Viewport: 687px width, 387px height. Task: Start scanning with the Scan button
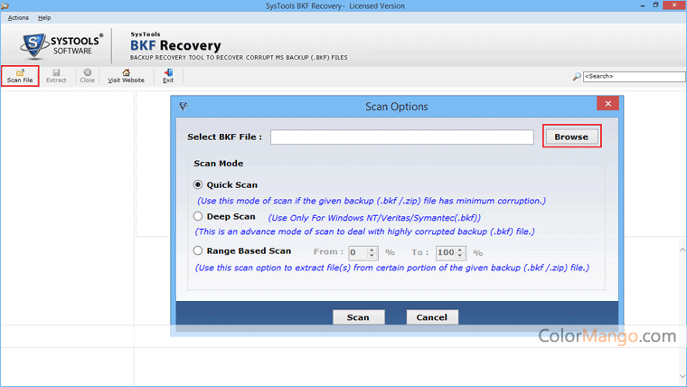358,317
